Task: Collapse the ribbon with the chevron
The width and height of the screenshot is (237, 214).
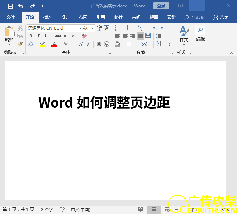Action: [x=231, y=53]
